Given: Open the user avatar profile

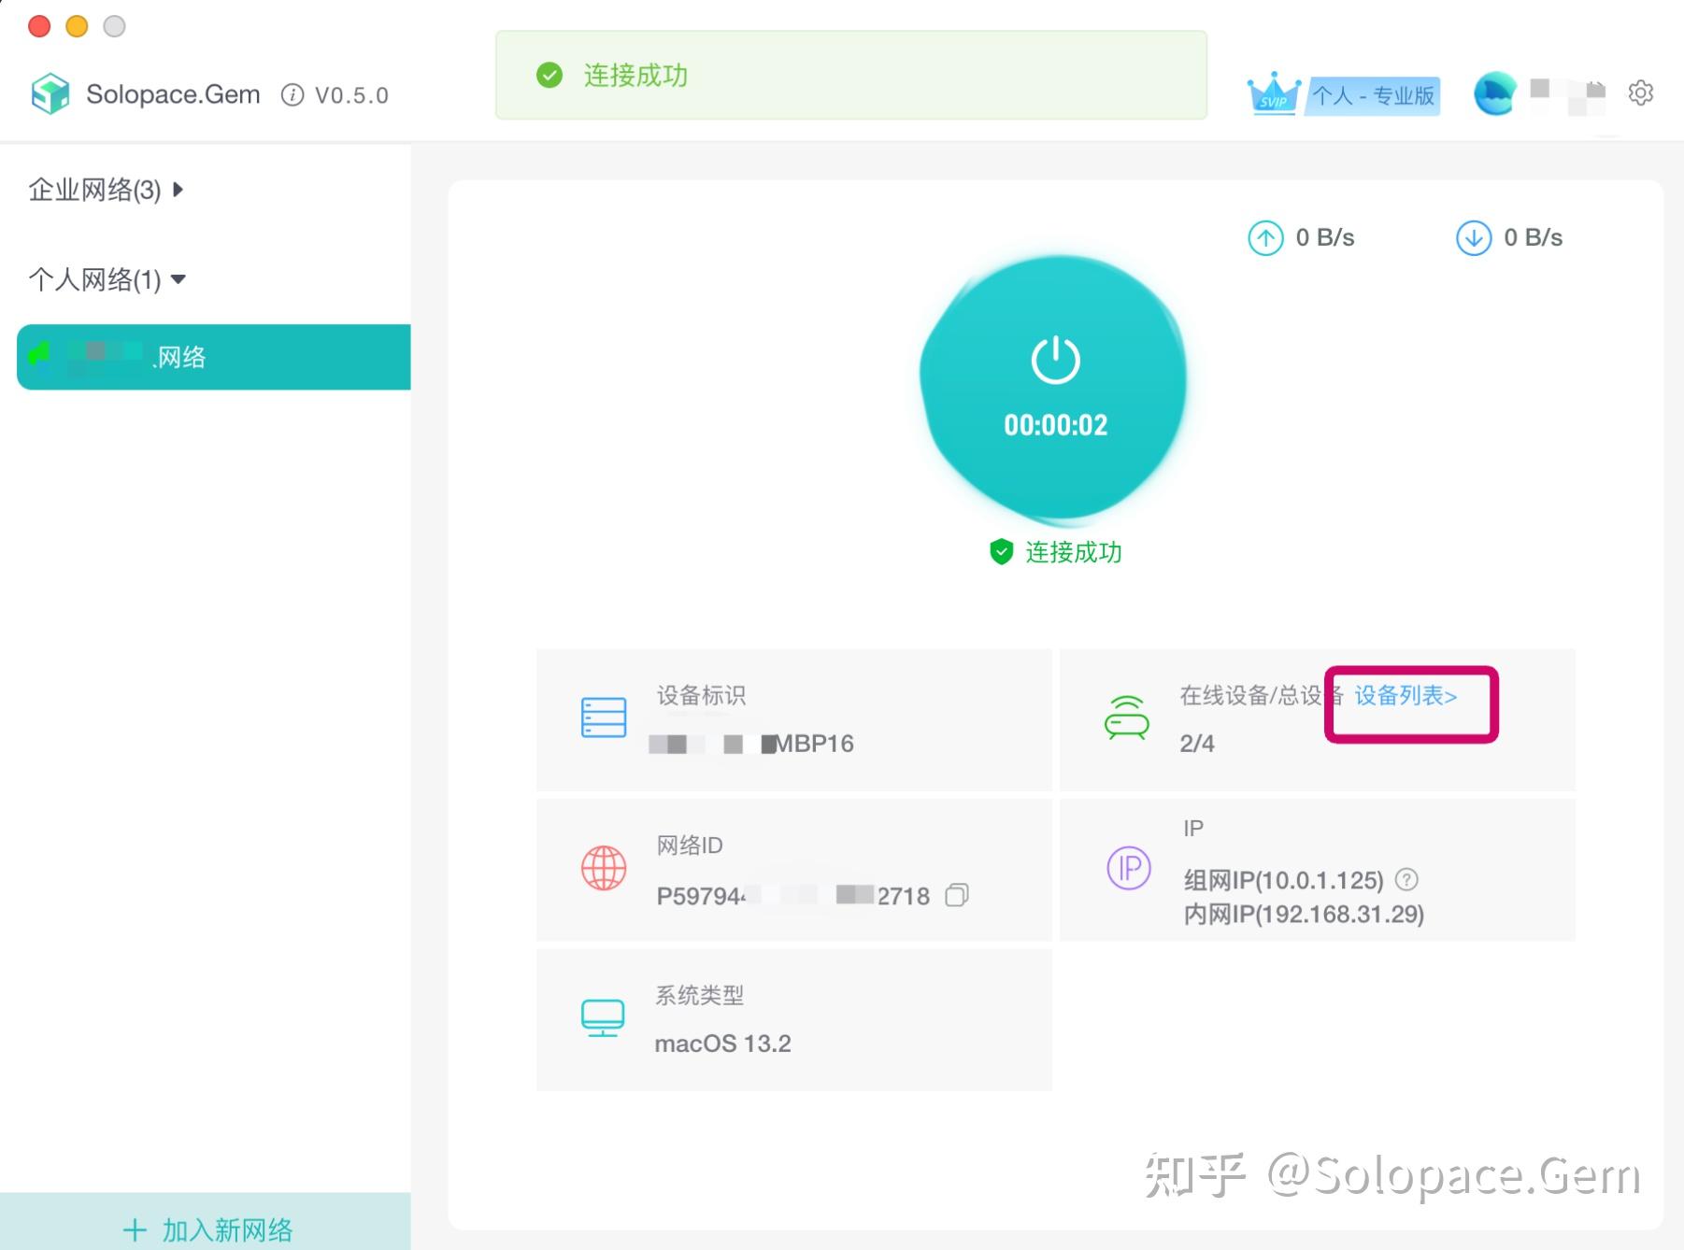Looking at the screenshot, I should [1495, 93].
